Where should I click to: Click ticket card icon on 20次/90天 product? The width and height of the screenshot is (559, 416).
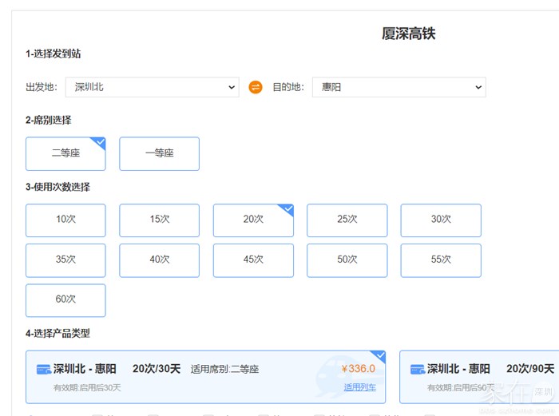pyautogui.click(x=418, y=370)
